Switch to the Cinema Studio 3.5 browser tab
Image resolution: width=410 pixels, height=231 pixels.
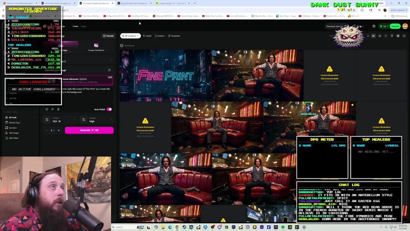tap(172, 3)
